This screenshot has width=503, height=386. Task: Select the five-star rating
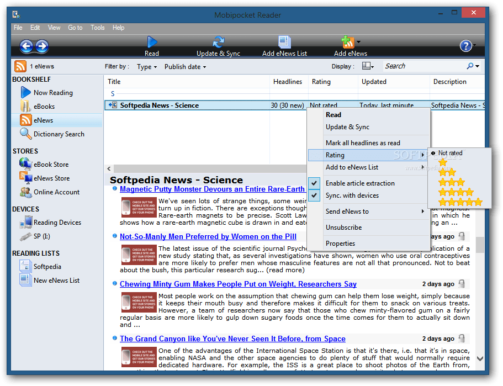pyautogui.click(x=460, y=202)
